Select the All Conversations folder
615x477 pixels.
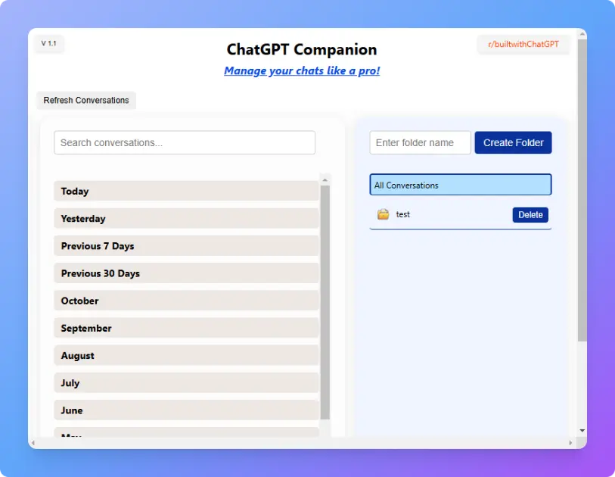pyautogui.click(x=461, y=185)
